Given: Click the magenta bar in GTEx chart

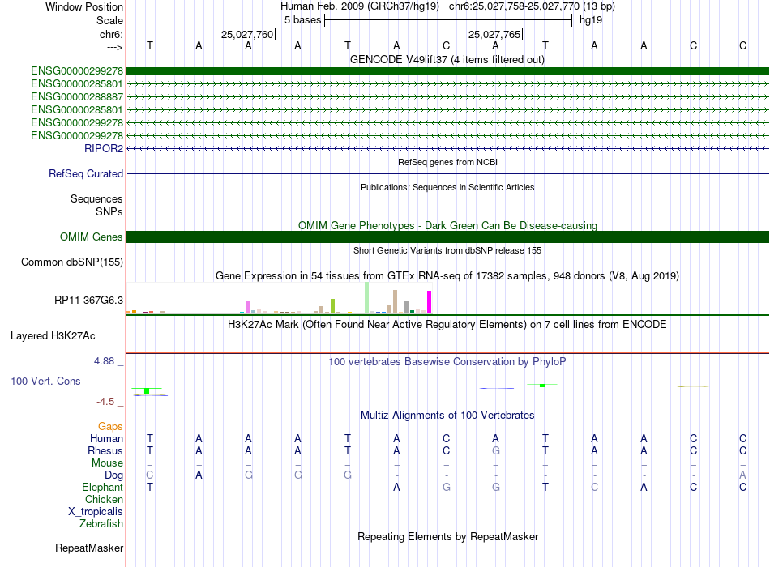Looking at the screenshot, I should coord(430,302).
